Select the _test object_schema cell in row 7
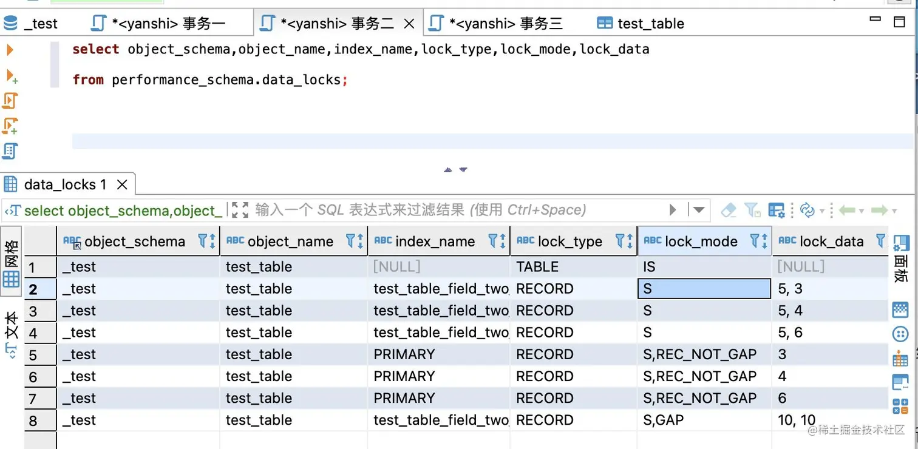 point(138,398)
